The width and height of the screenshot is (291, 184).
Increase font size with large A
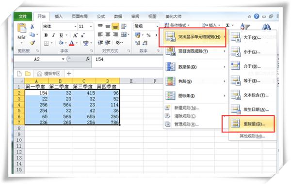point(75,35)
